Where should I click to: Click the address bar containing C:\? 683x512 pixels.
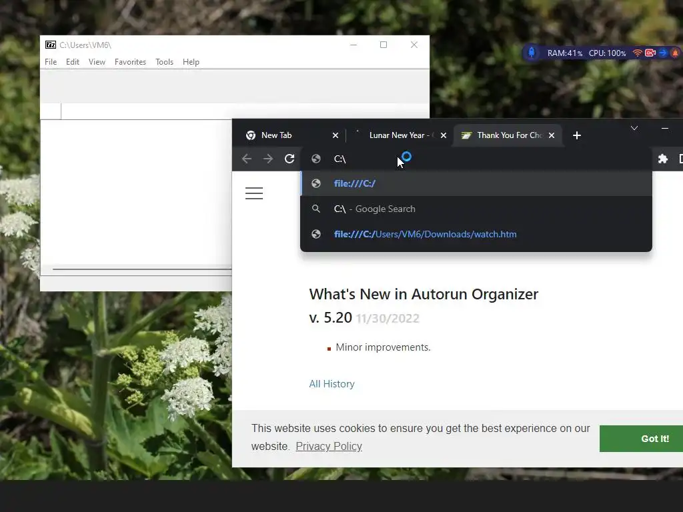[x=477, y=159]
